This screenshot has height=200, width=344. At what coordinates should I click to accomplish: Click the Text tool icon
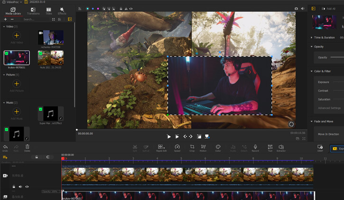(270, 147)
